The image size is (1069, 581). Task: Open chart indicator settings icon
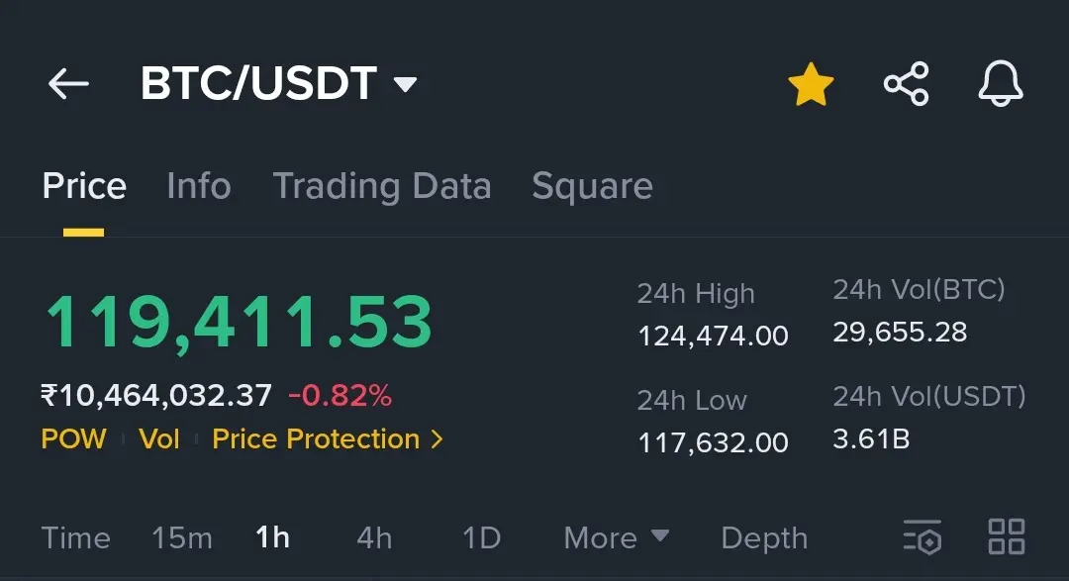[x=923, y=536]
